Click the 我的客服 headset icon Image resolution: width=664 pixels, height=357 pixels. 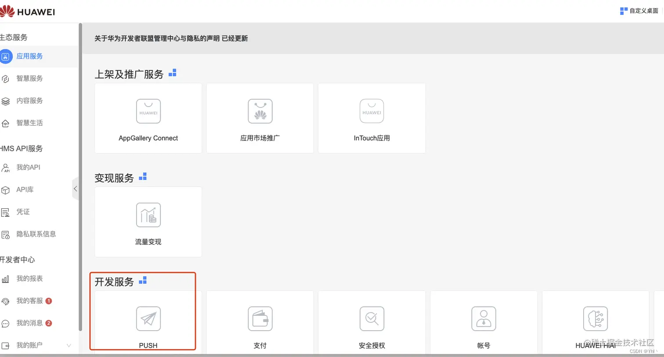[5, 301]
